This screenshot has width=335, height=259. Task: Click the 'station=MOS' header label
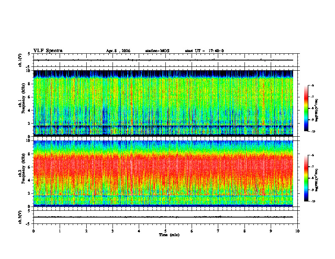tap(157, 51)
